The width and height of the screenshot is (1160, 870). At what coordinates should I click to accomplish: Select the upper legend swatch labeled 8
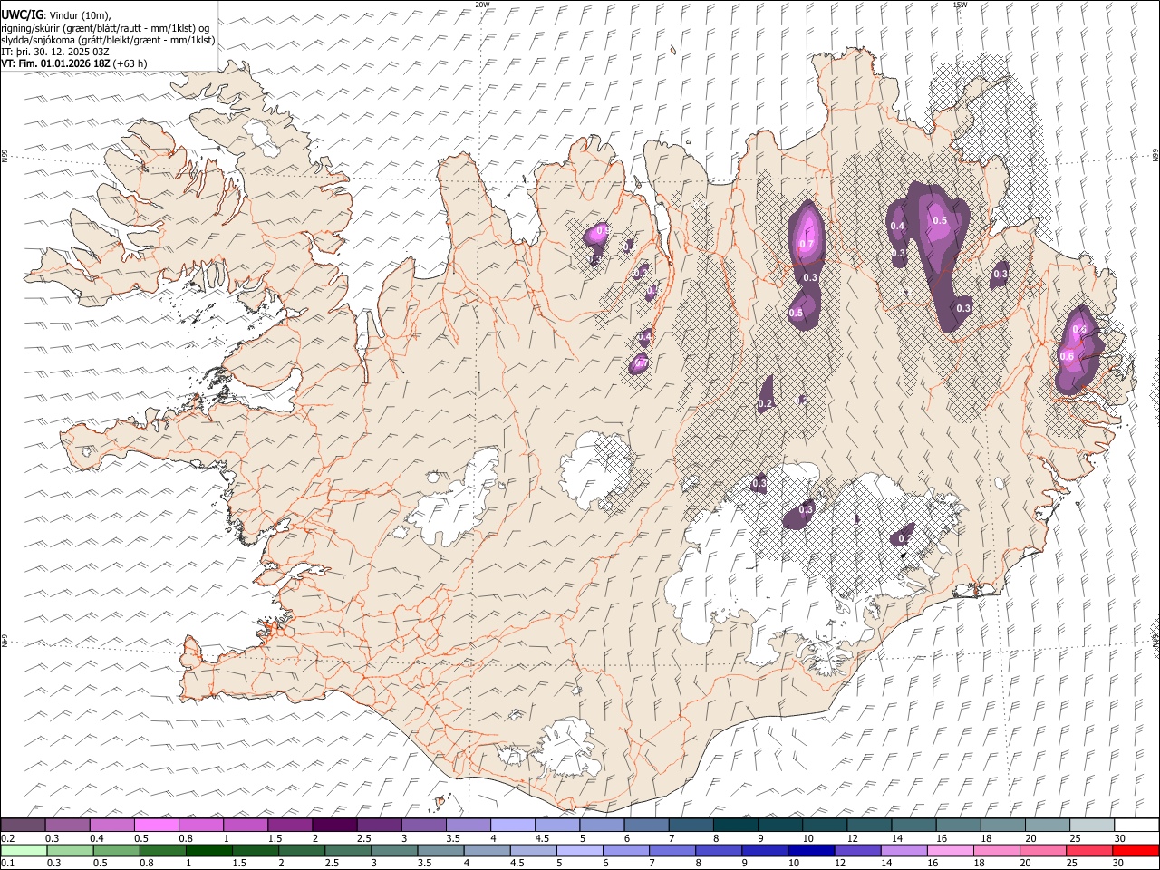pos(736,825)
